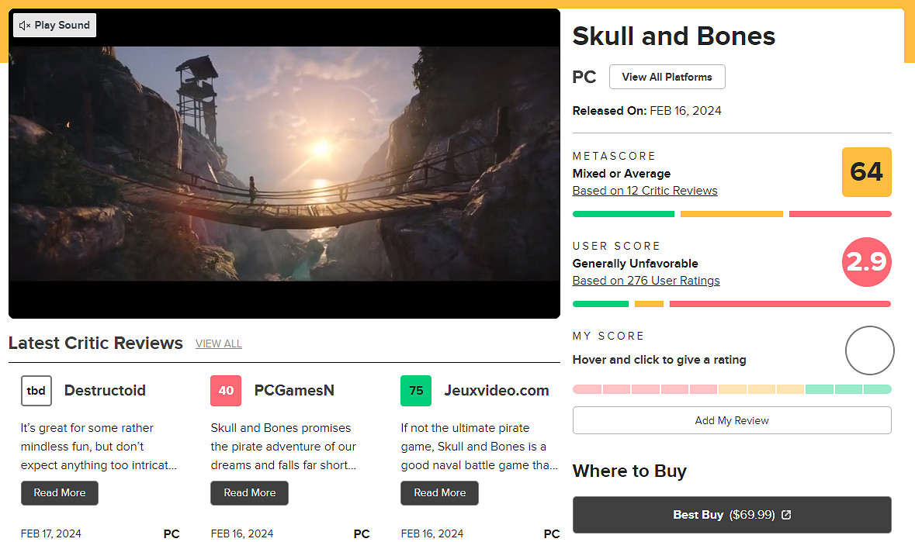Click the Add My Review button
Image resolution: width=915 pixels, height=542 pixels.
pos(731,420)
